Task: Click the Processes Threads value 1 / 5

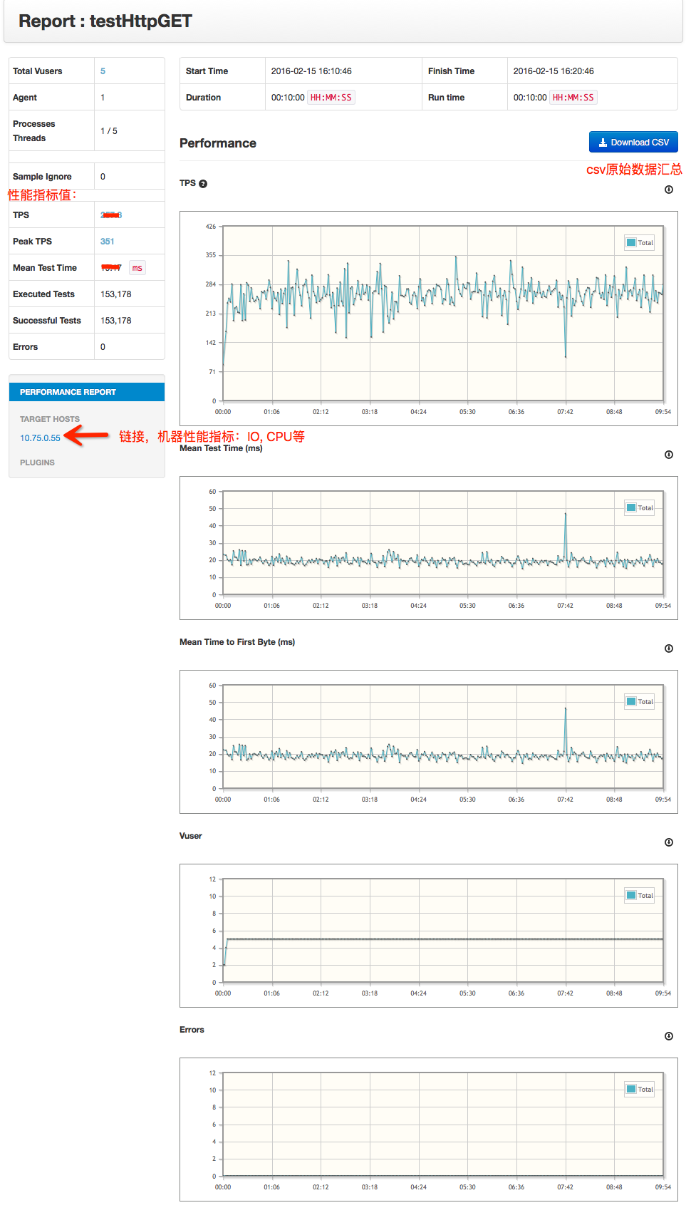Action: click(109, 131)
